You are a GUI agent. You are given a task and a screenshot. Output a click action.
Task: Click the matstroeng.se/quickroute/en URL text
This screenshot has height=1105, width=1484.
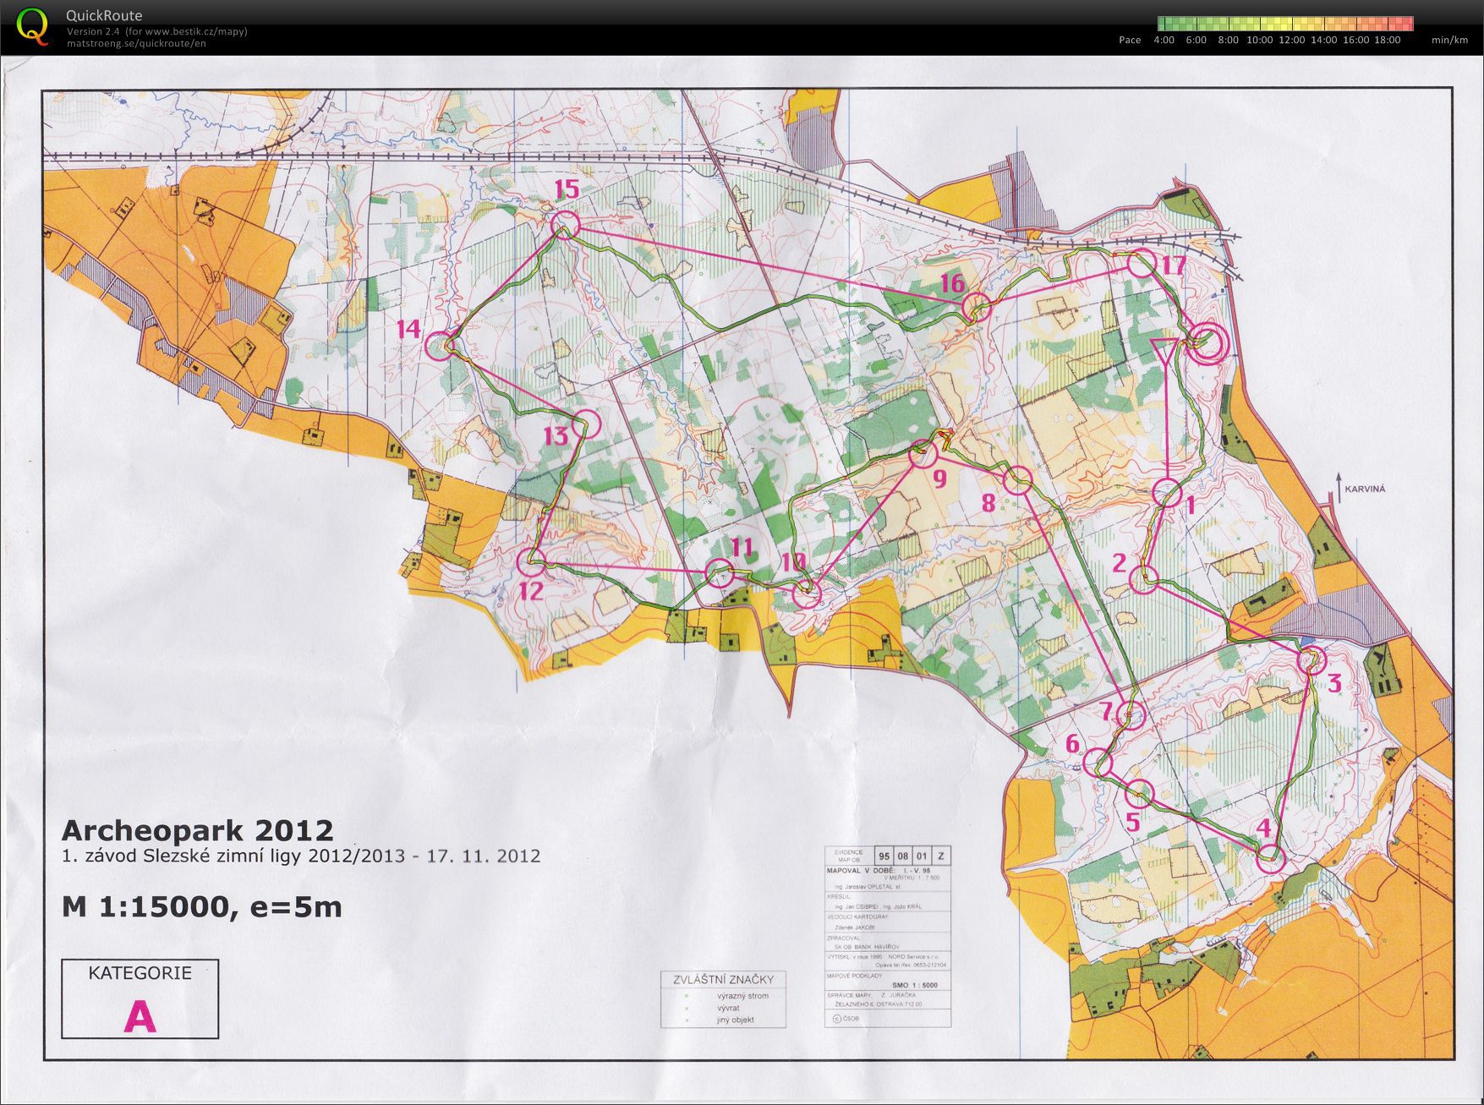click(136, 44)
